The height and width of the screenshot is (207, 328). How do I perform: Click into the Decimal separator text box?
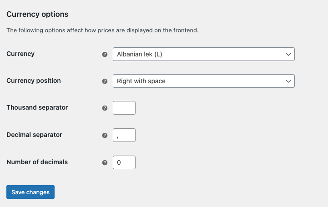(x=124, y=135)
